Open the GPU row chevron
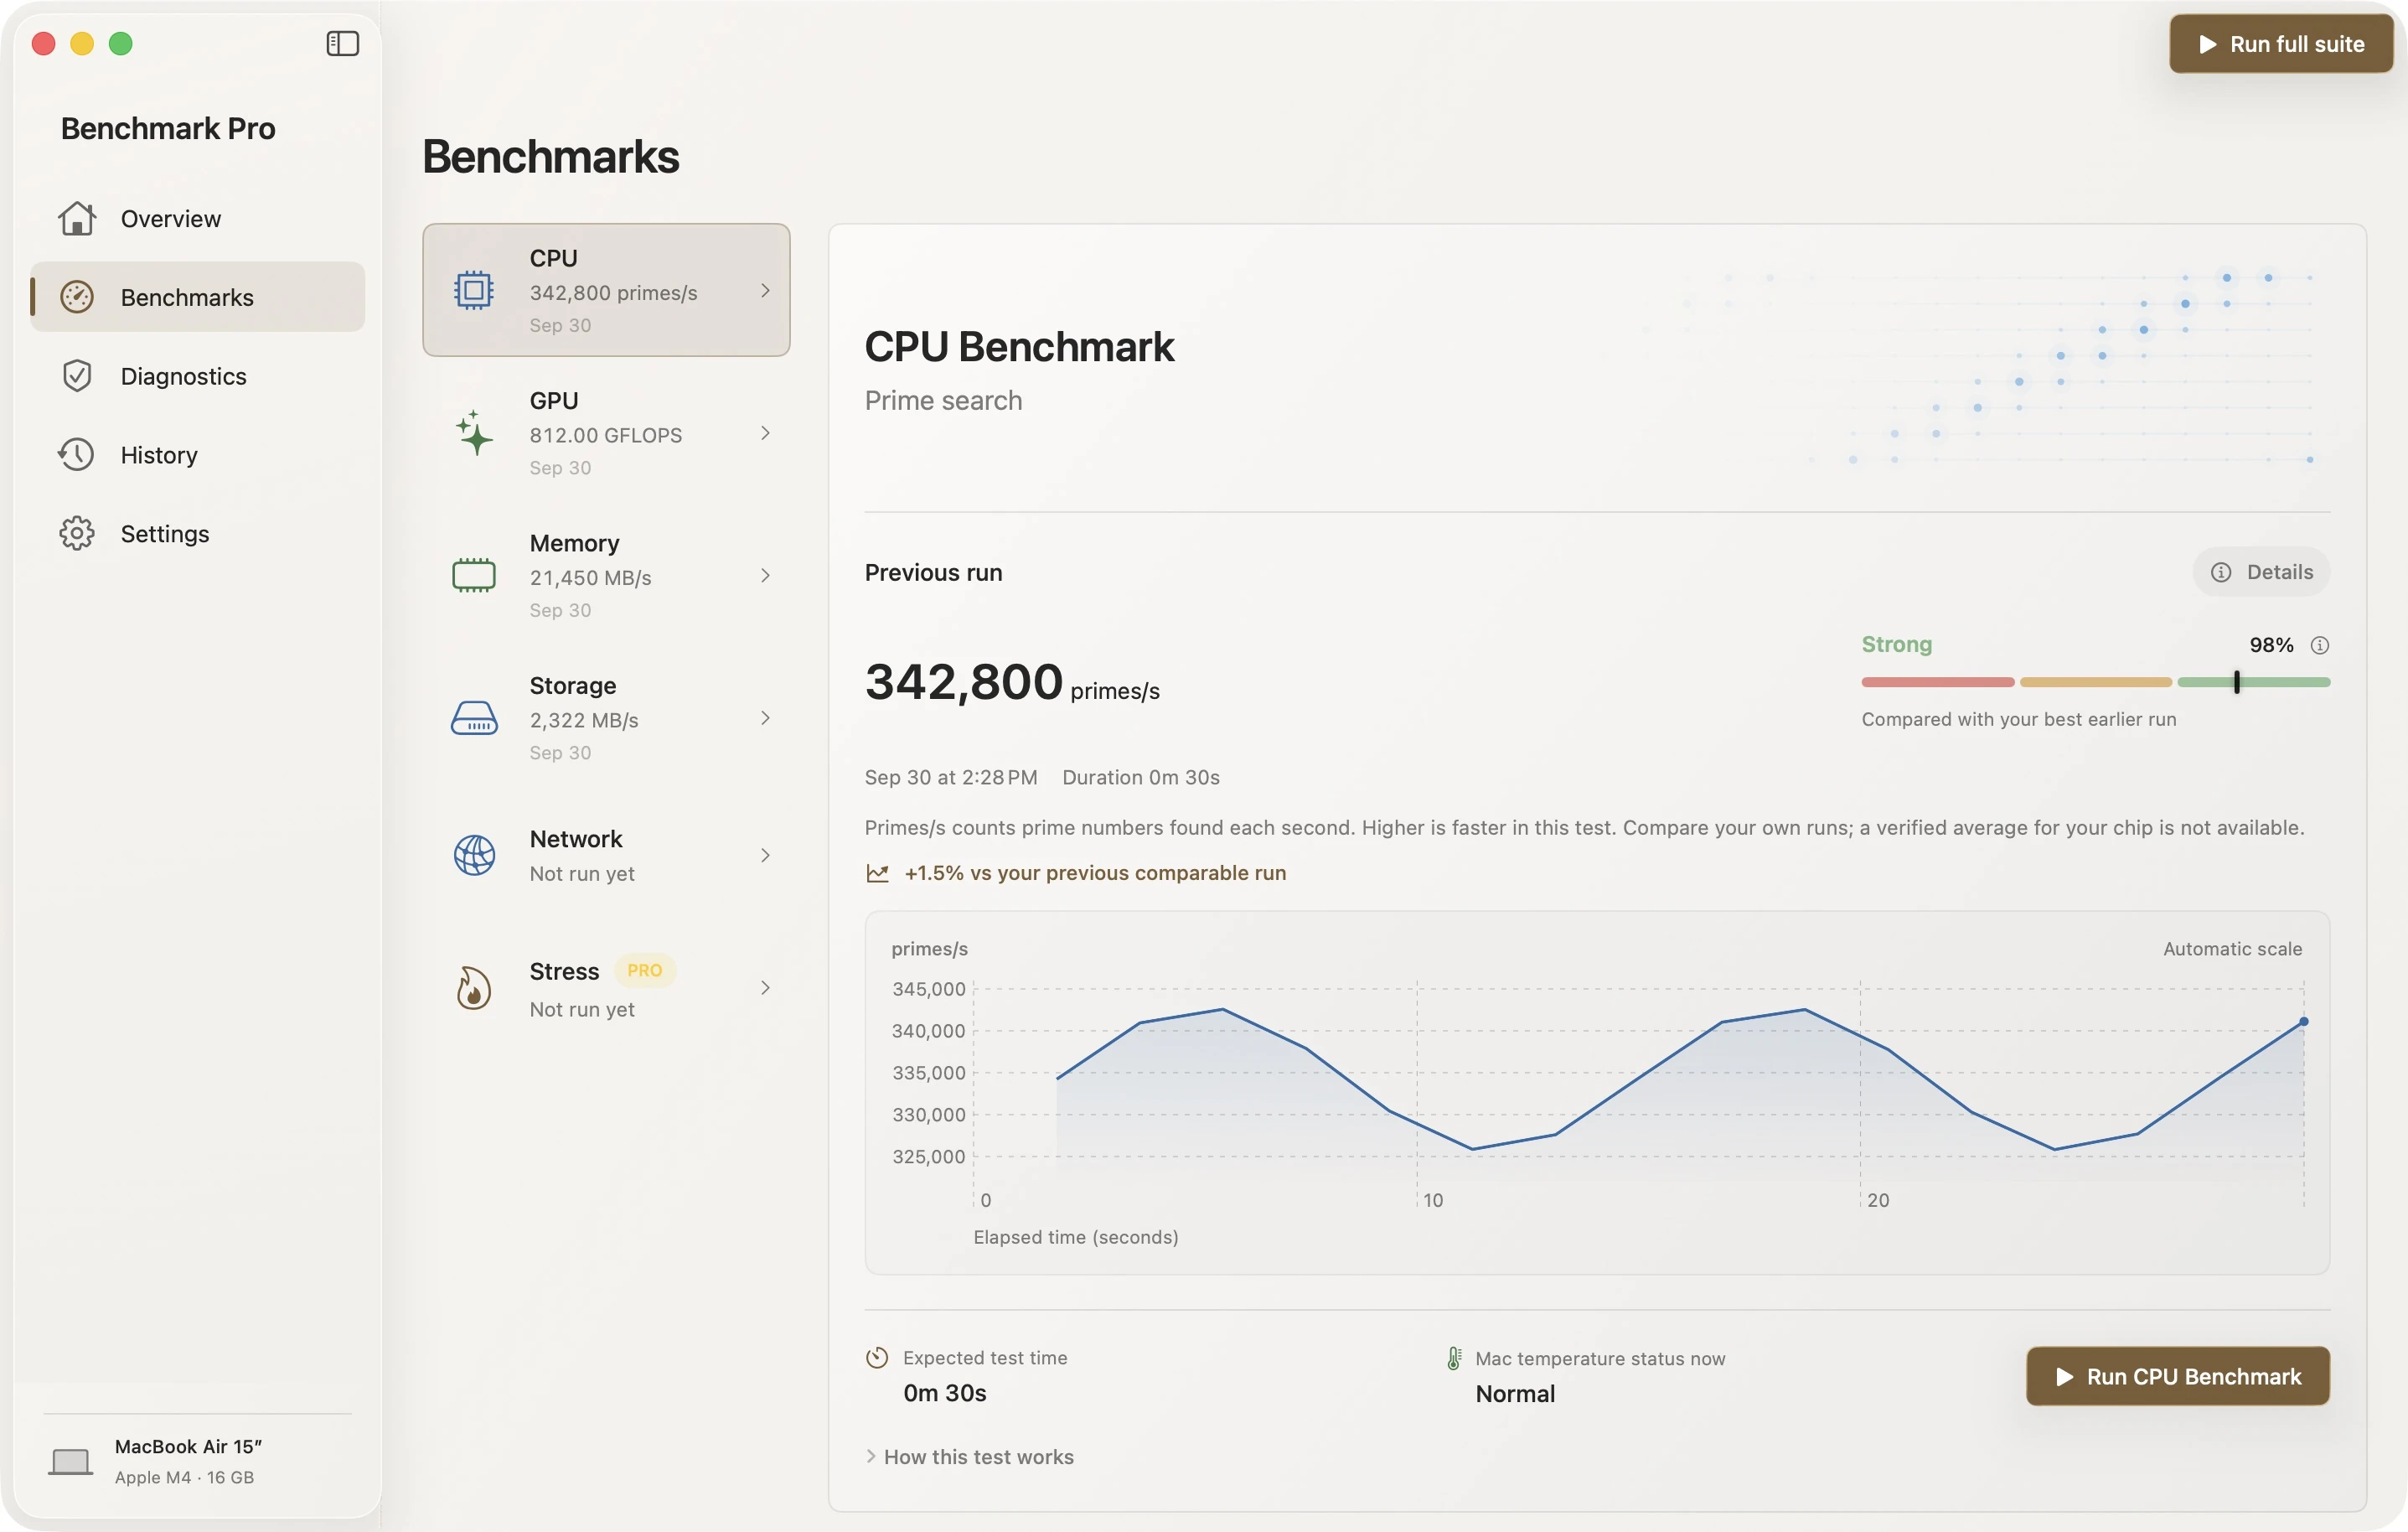Screen dimensions: 2408x1532 [x=765, y=433]
